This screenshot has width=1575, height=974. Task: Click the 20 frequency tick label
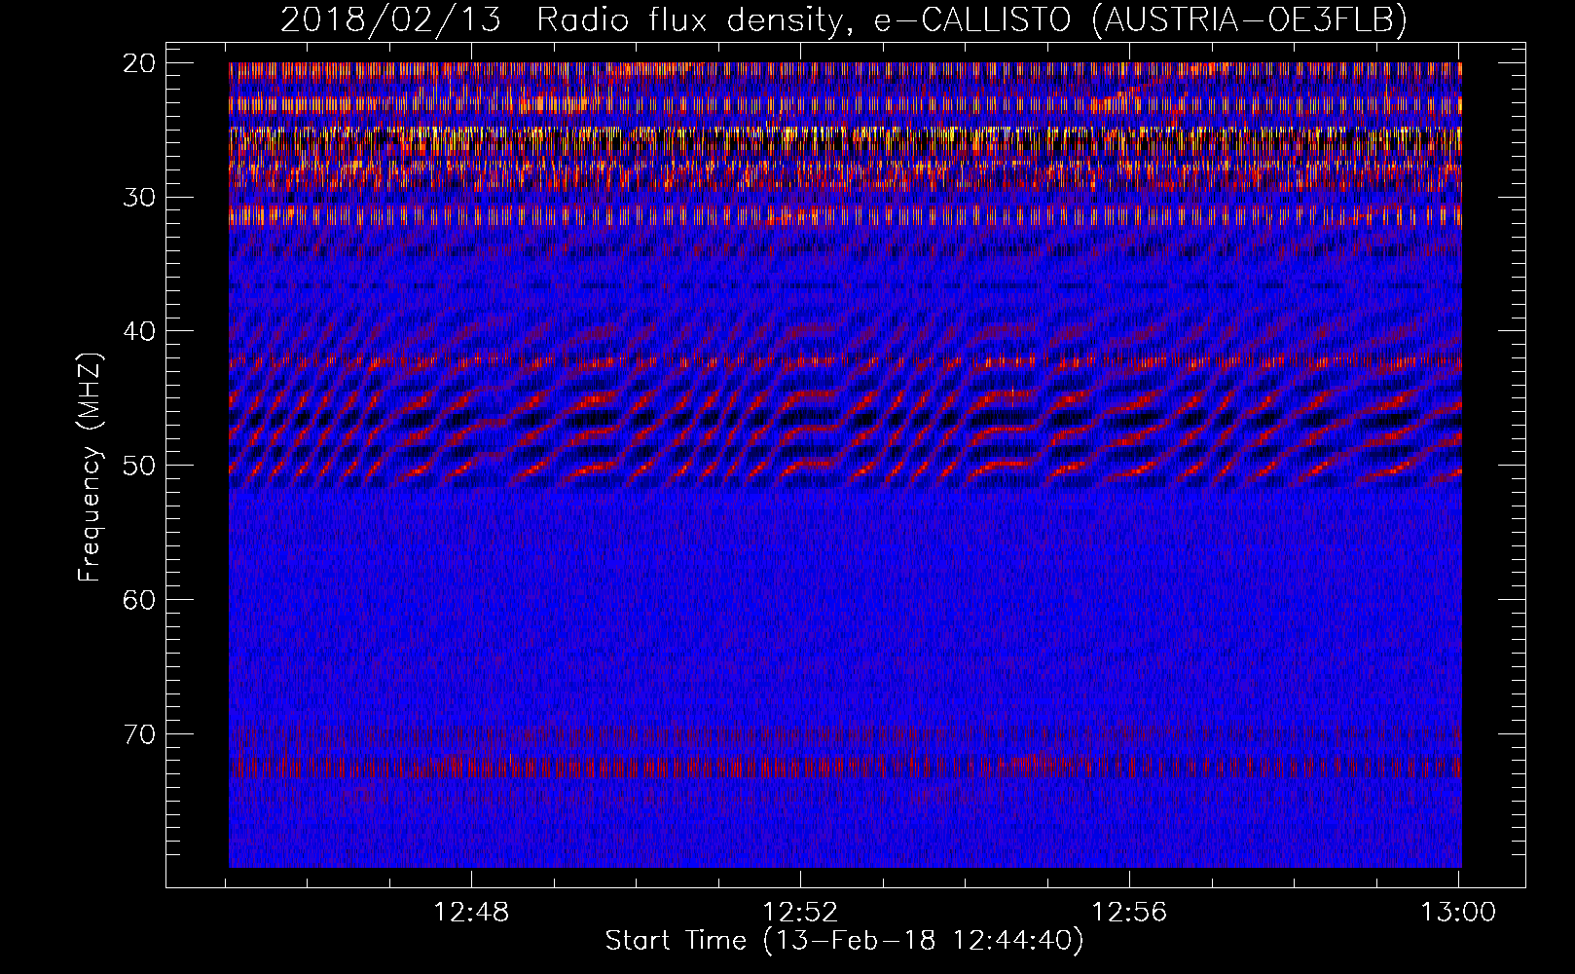pyautogui.click(x=140, y=63)
